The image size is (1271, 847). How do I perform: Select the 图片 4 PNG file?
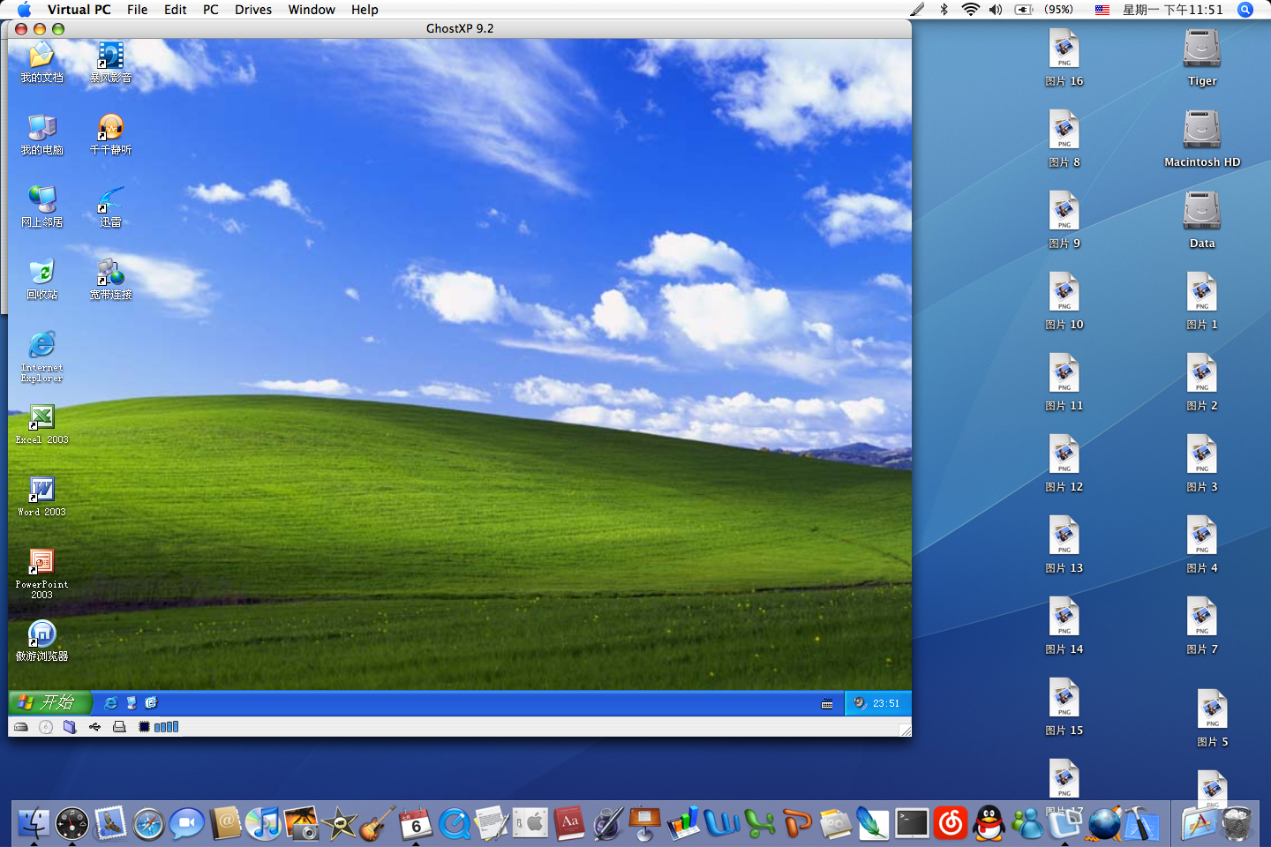click(1202, 545)
